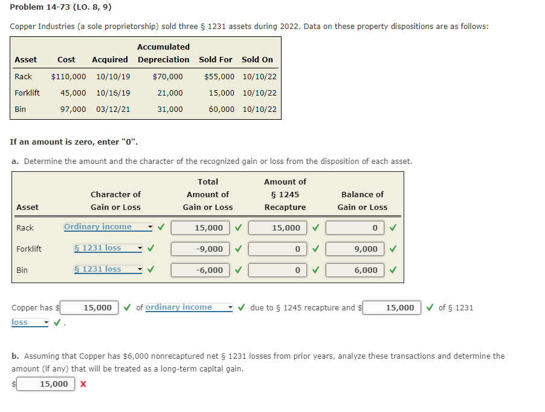545x412 pixels.
Task: Click the checkmark next to Bin's 6,000 balance
Action: point(393,270)
